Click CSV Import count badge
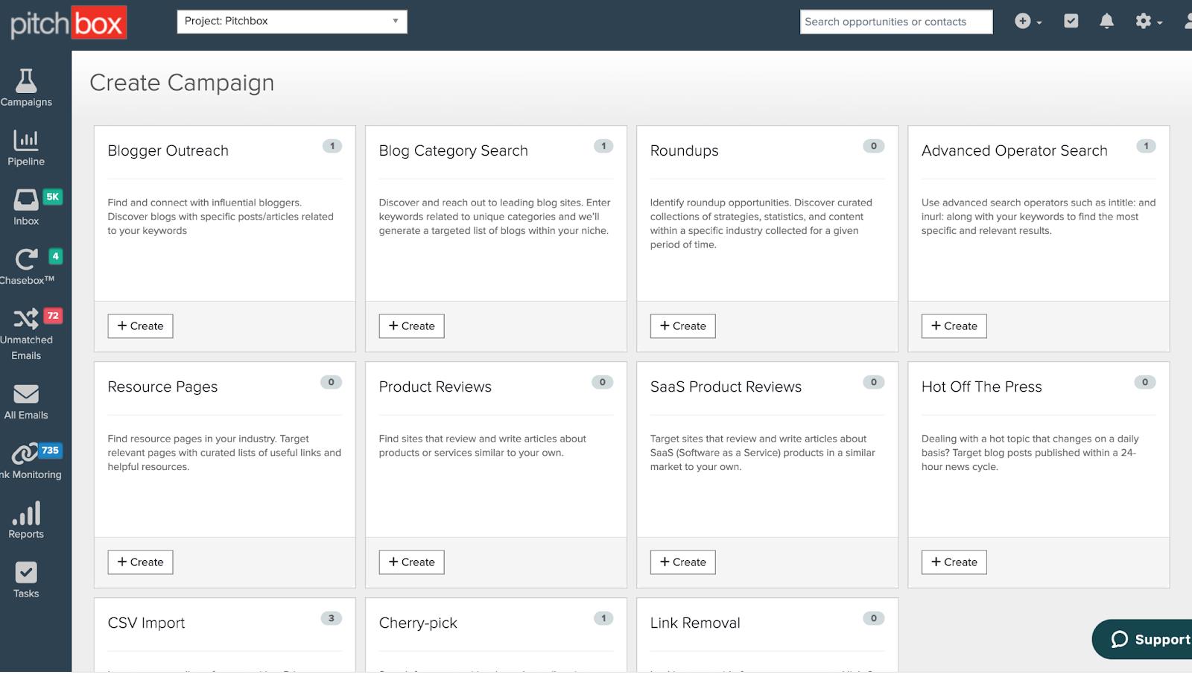Image resolution: width=1192 pixels, height=677 pixels. coord(332,618)
